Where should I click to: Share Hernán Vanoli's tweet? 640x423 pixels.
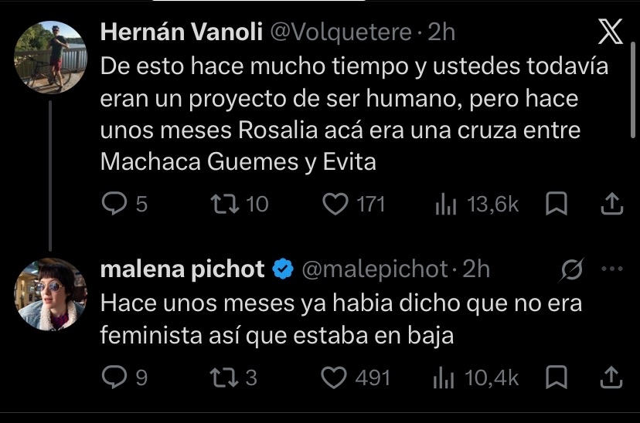point(612,203)
